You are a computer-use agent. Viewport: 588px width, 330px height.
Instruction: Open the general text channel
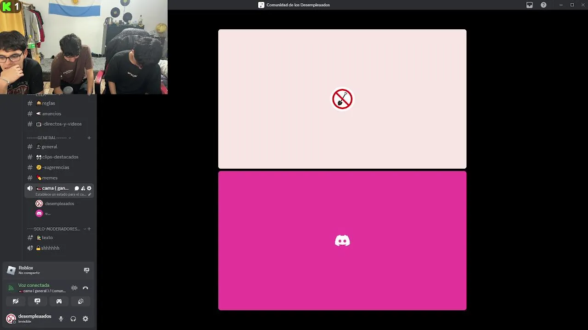pyautogui.click(x=59, y=147)
